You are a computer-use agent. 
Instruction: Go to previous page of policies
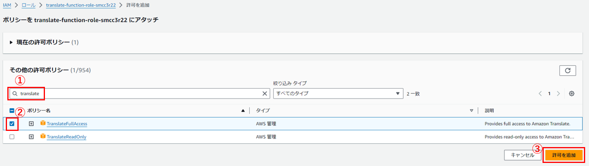pos(540,93)
